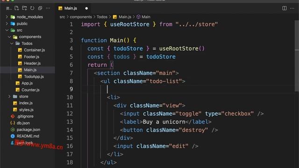Viewport: 299px width, 168px height.
Task: Click the JS file icon on Main.js tab
Action: point(60,8)
